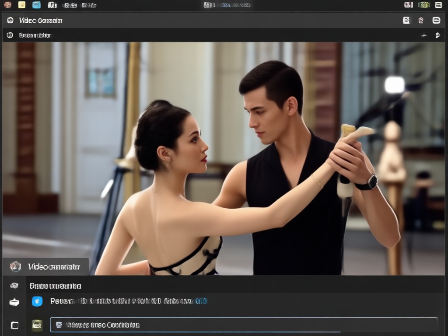Click the small arrow icon left of the send arrow
The width and height of the screenshot is (448, 336).
[423, 35]
